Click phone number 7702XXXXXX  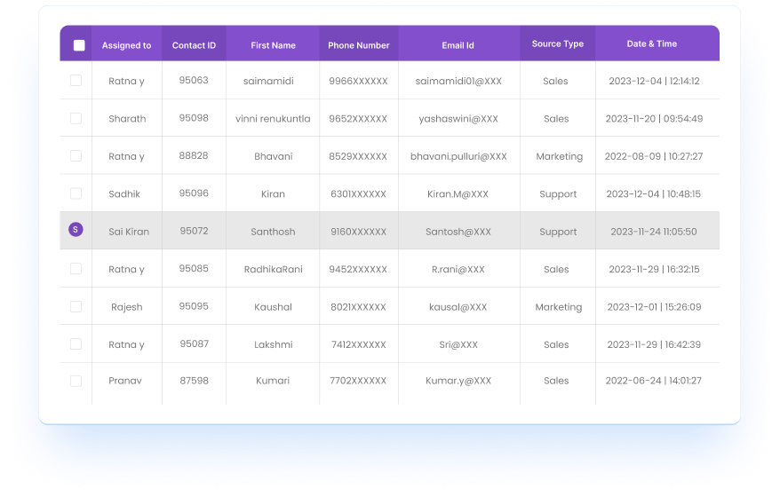[x=358, y=381]
